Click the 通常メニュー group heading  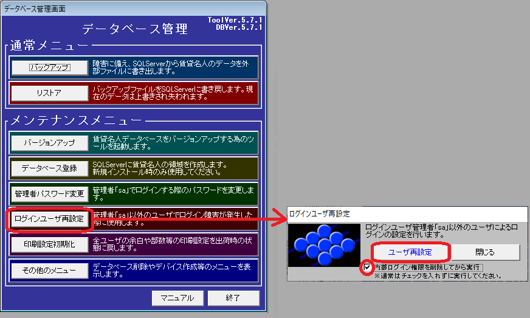coord(49,46)
